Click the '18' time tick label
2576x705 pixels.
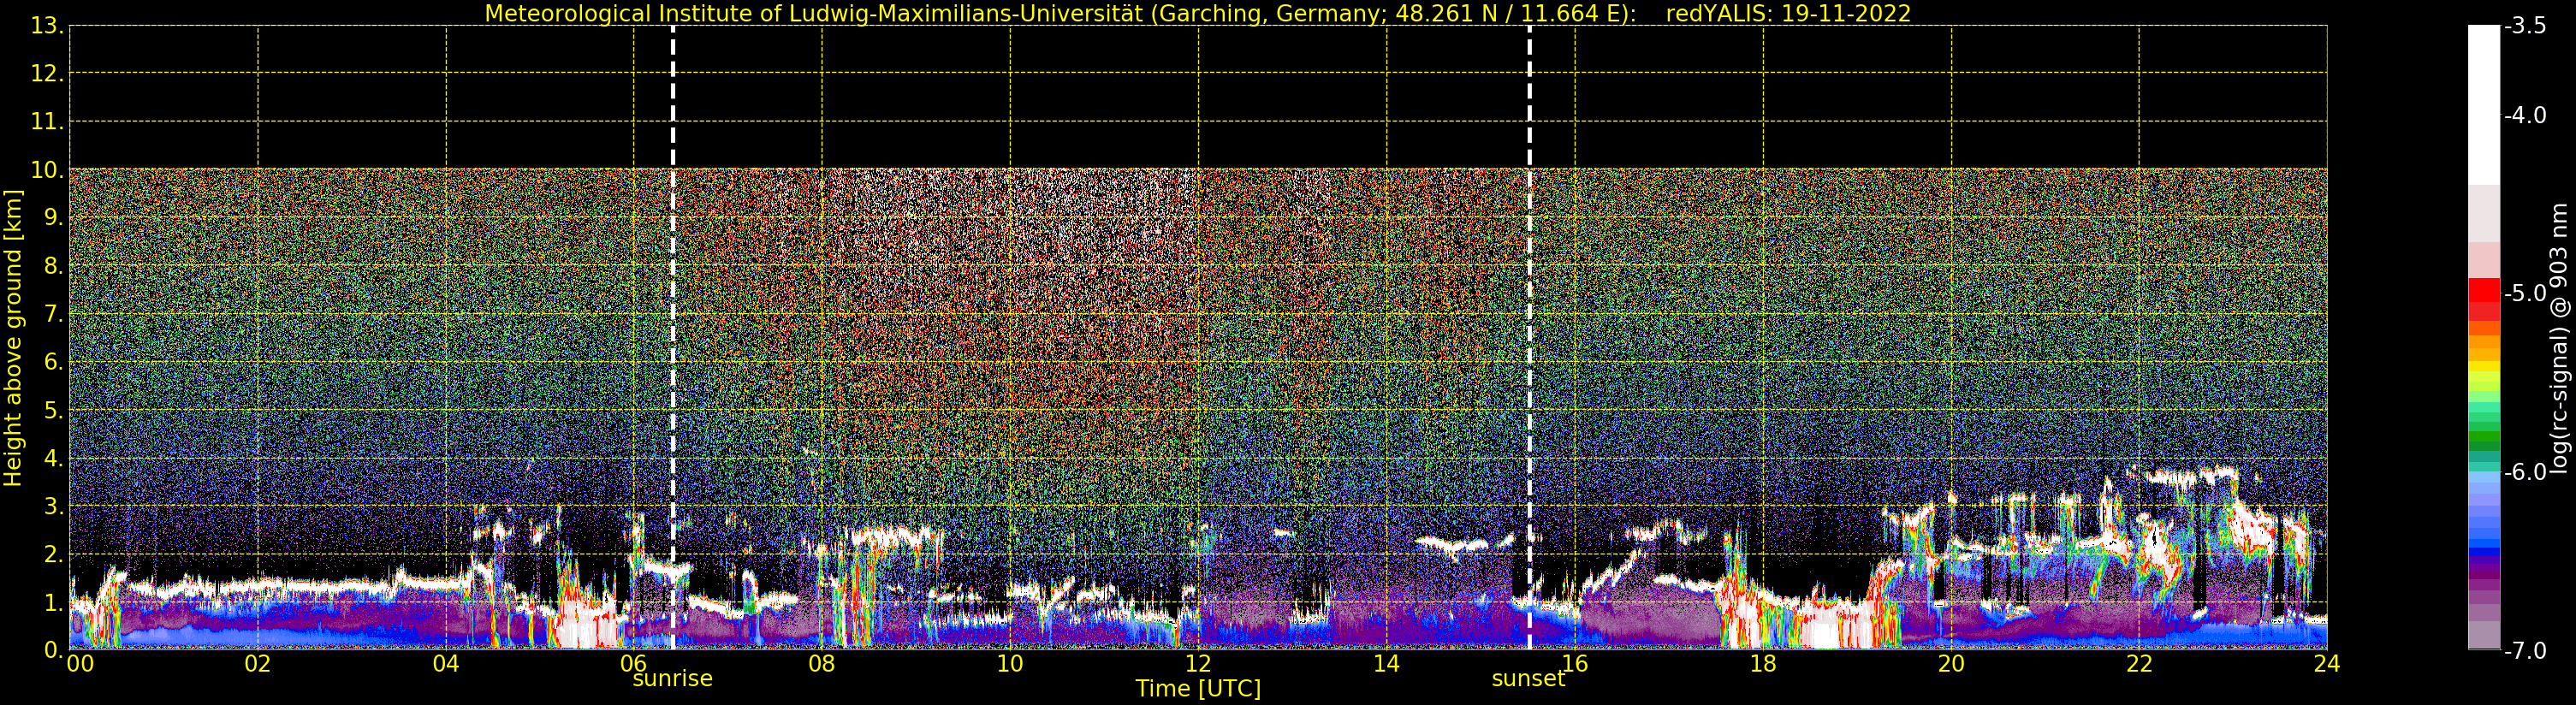click(x=1763, y=663)
